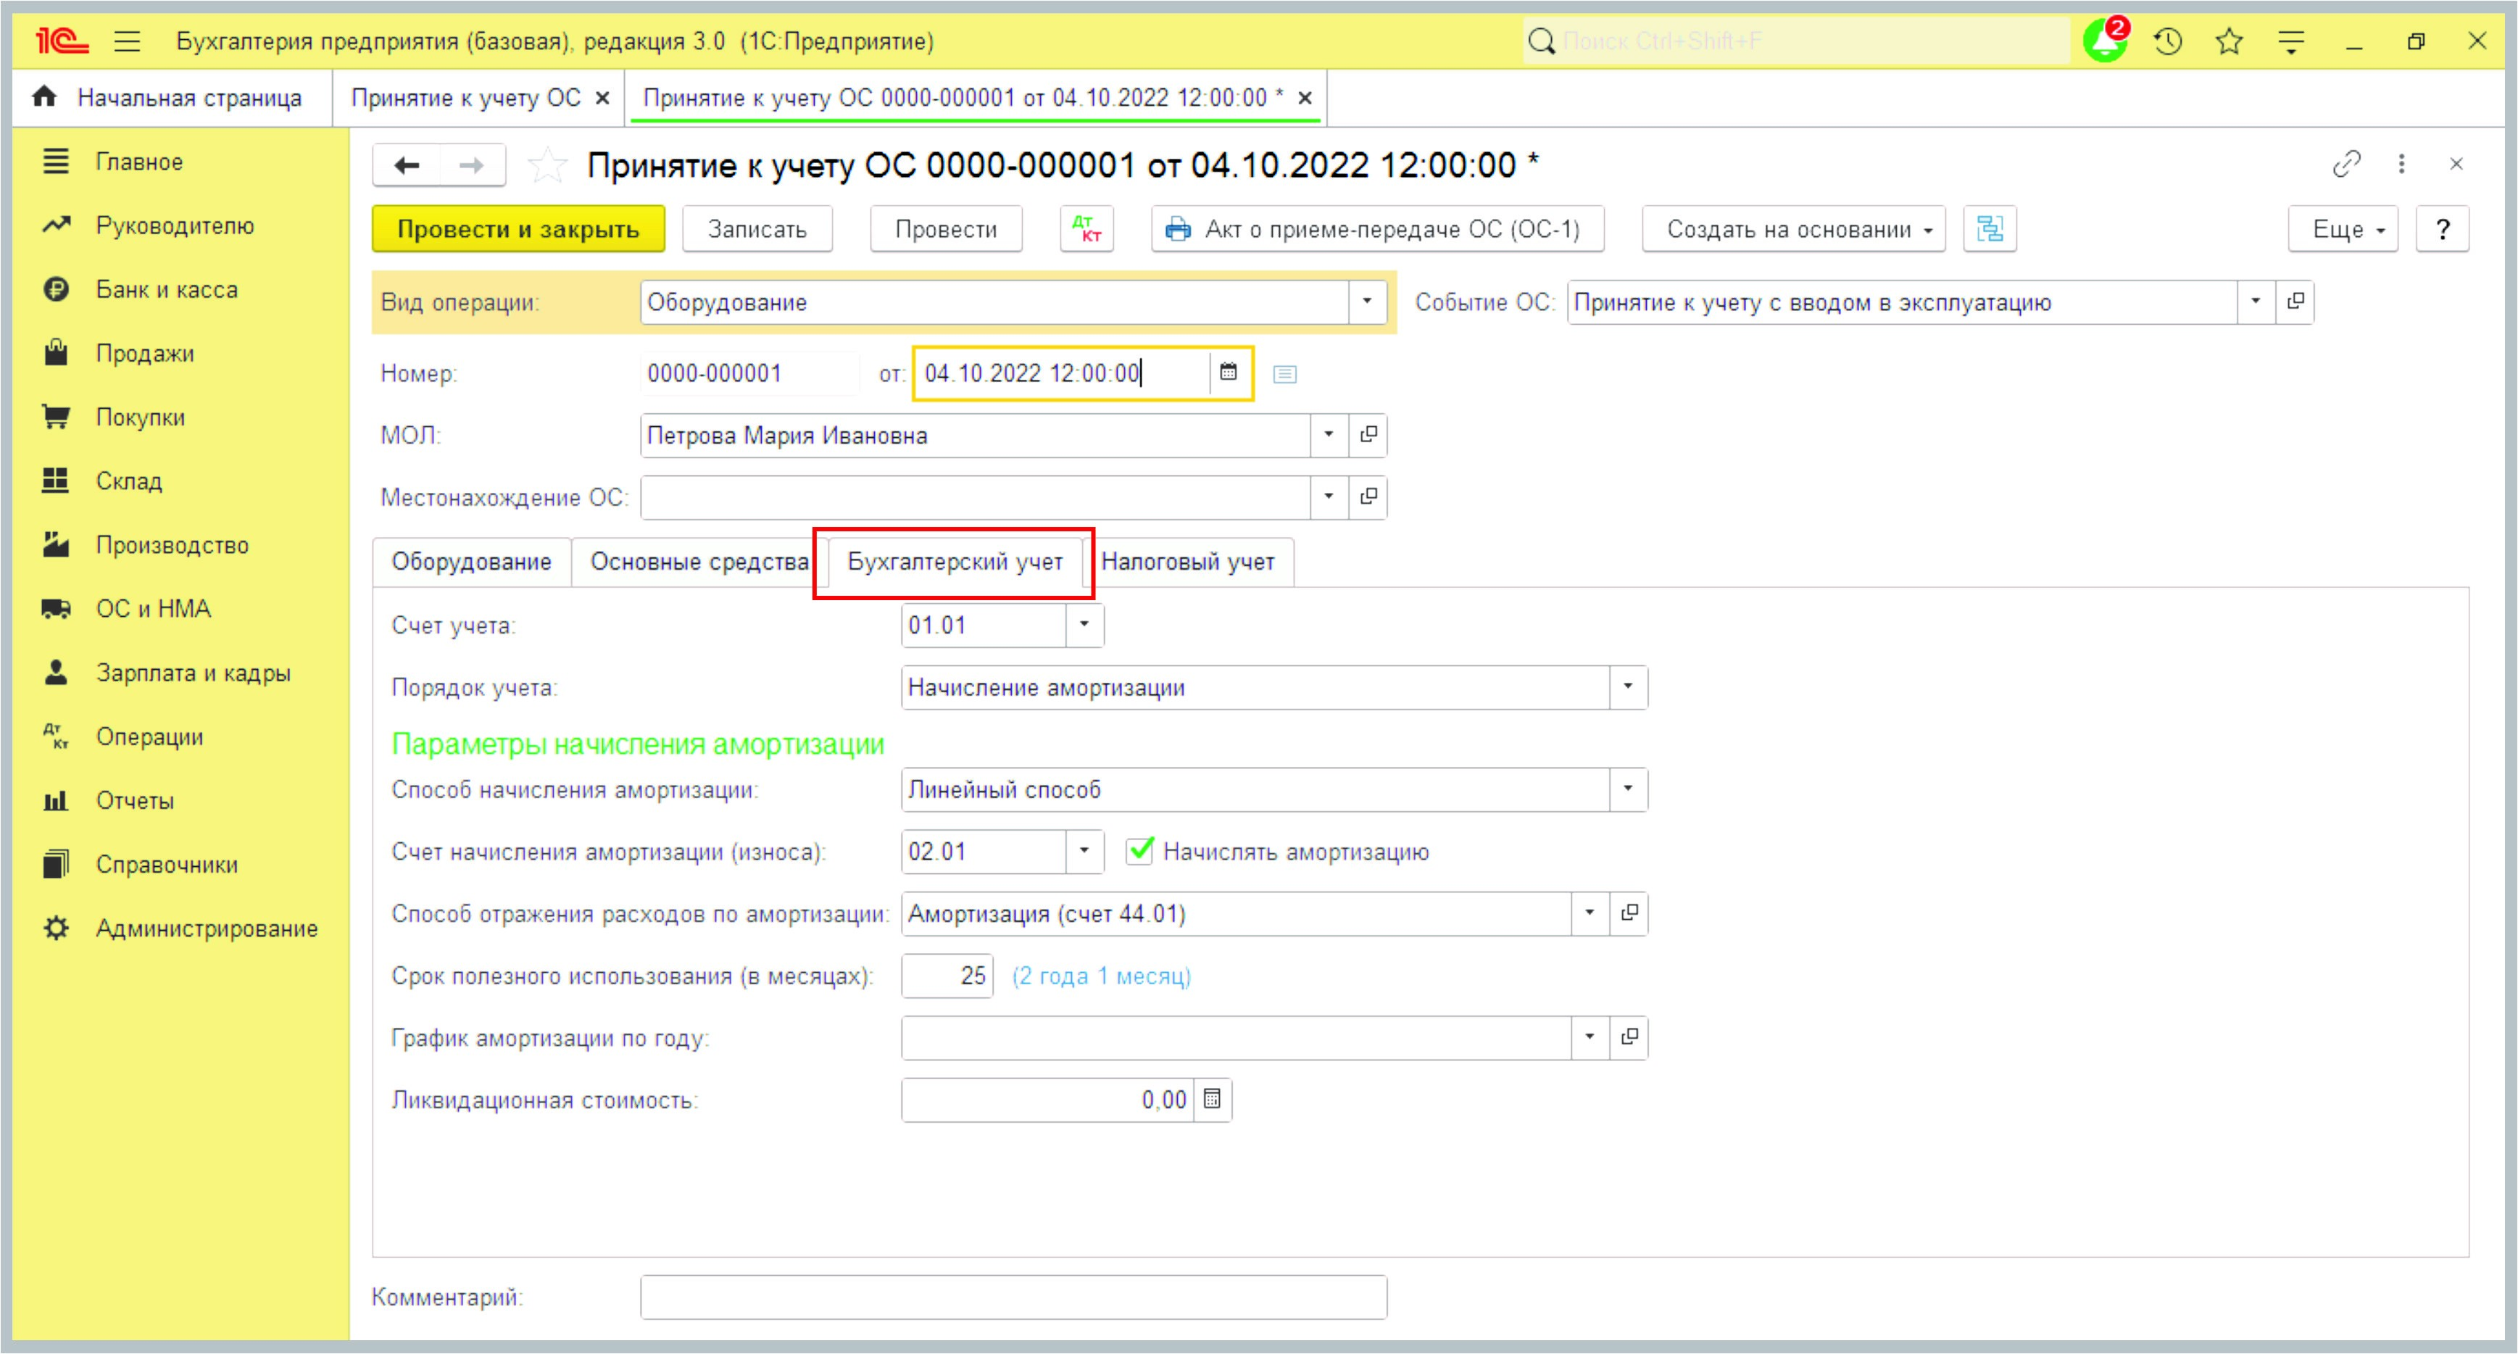Open the Зарплата и кадры section
This screenshot has width=2518, height=1354.
point(193,673)
